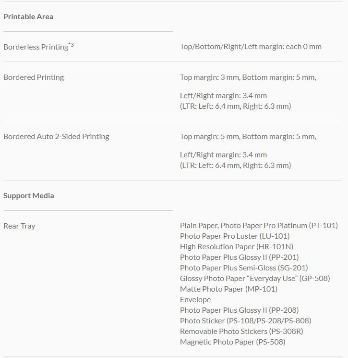
Task: Click the Borderless Printing row label
Action: 36,47
